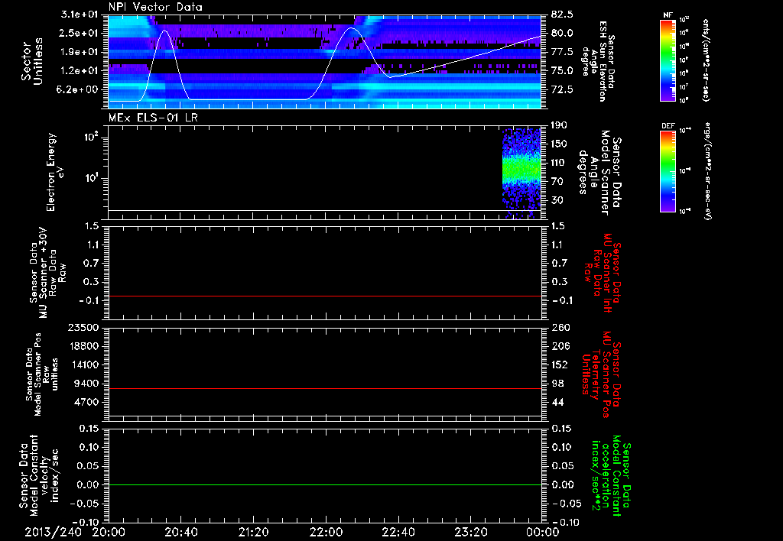Screen dimensions: 783x541
Task: Click the 22:00 time tick label
Action: click(x=326, y=532)
